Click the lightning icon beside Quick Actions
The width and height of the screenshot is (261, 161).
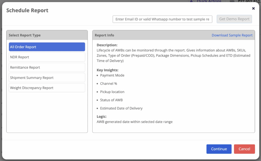pos(192,1)
